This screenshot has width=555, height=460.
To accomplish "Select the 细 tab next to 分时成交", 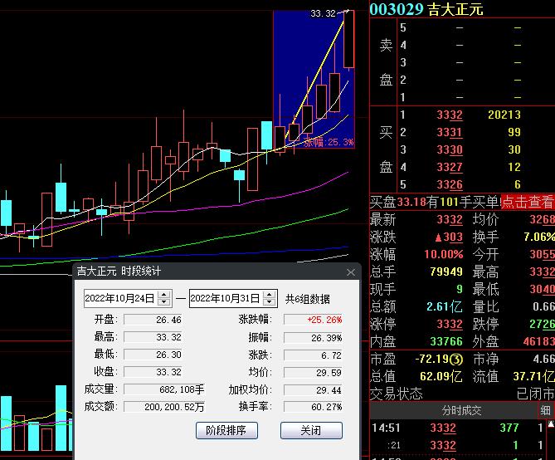I will (546, 410).
